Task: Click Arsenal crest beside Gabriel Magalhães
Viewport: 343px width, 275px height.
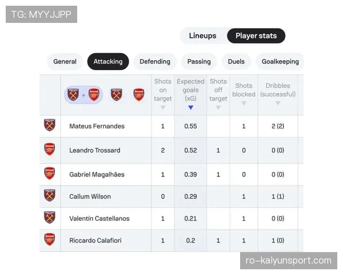Action: (50, 173)
